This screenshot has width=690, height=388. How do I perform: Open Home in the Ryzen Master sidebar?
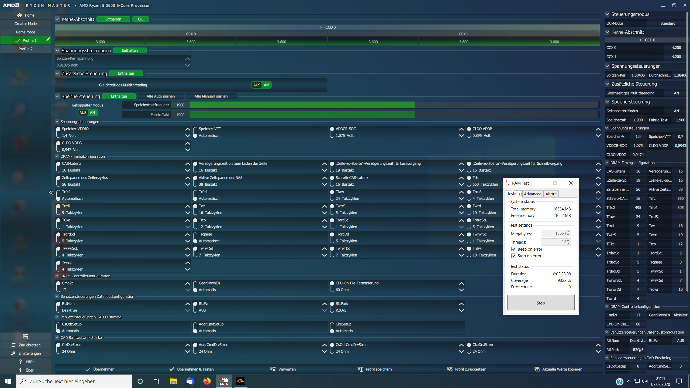click(26, 15)
